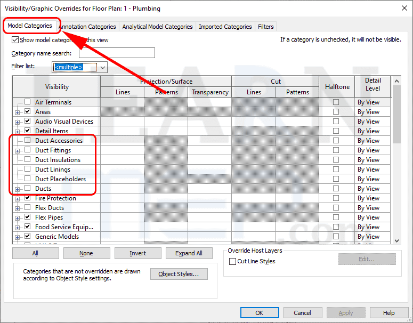Click in the Category name search field
This screenshot has height=323, width=413.
coord(117,53)
